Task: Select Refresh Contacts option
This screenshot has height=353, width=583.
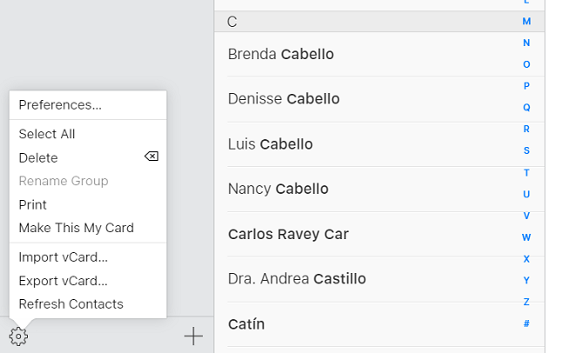Action: click(71, 304)
